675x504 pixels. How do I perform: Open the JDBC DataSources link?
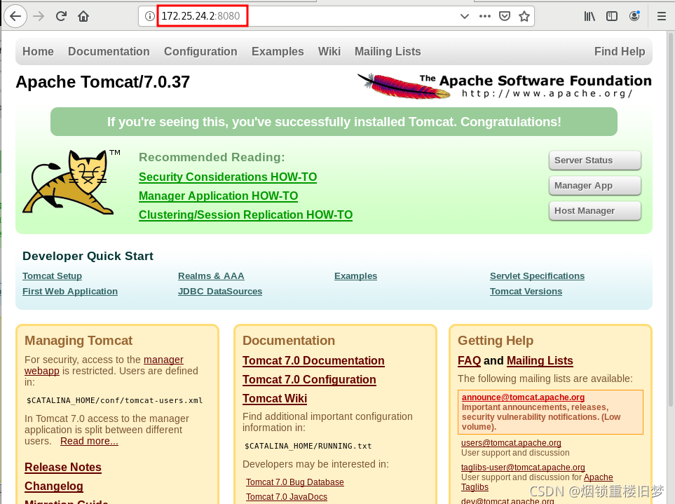point(220,292)
